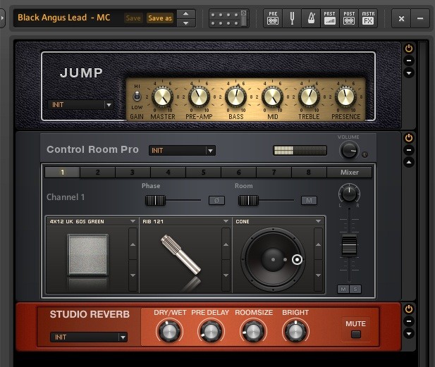
Task: Toggle the phase invert Ø button
Action: (216, 201)
